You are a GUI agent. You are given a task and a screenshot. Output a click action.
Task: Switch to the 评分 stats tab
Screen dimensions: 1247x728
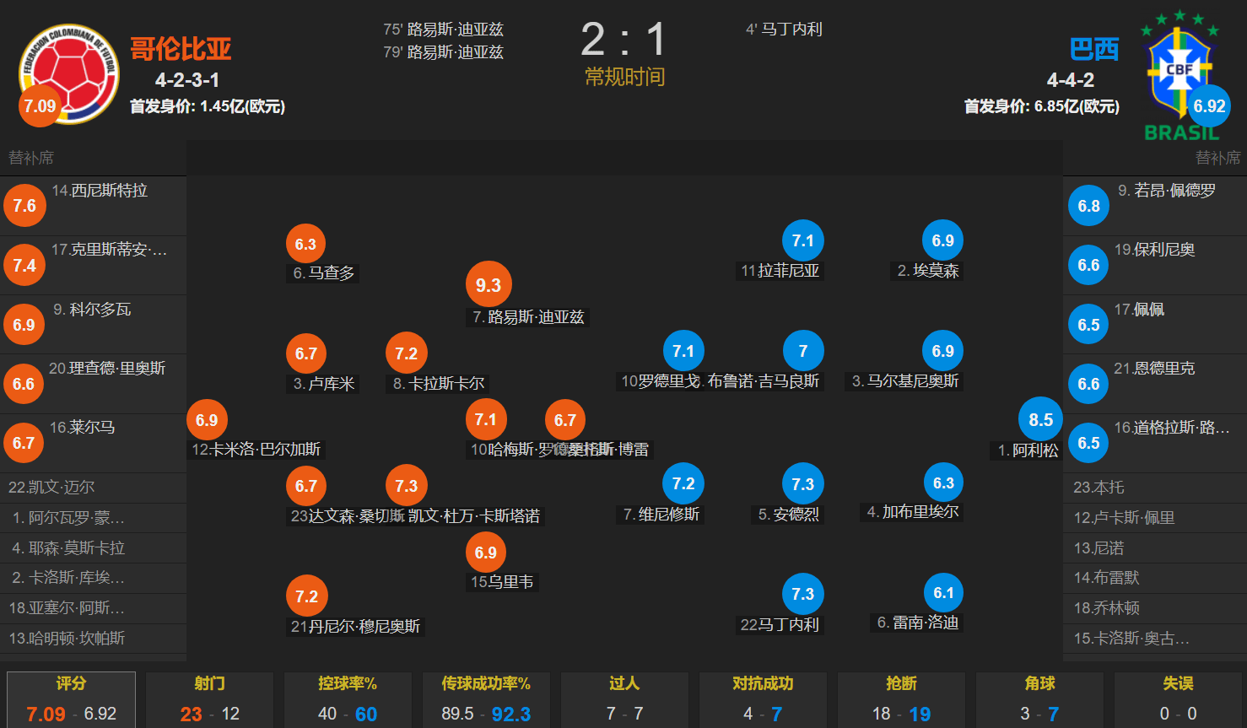coord(71,699)
